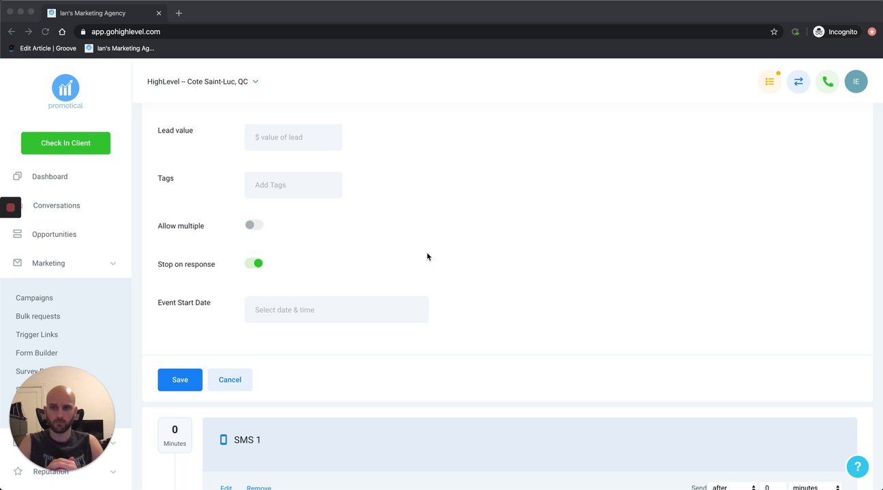Screen dimensions: 883x490
Task: Open Trigger Links menu item
Action: (37, 335)
